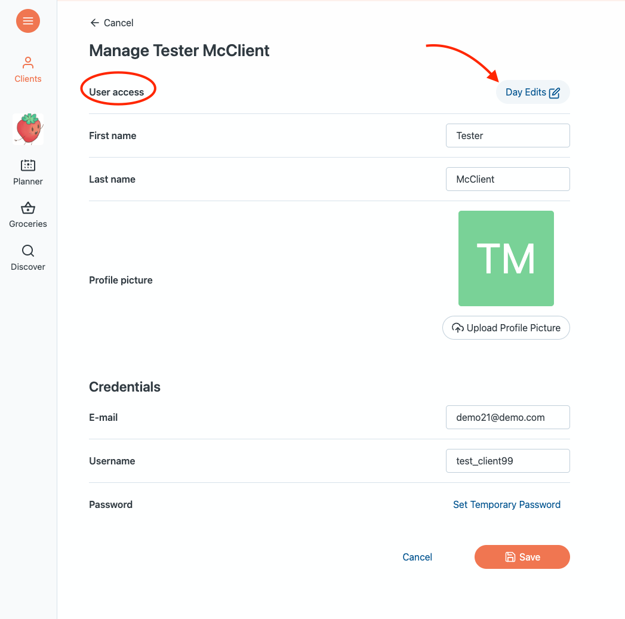625x619 pixels.
Task: Click the bottom Cancel link
Action: 417,557
